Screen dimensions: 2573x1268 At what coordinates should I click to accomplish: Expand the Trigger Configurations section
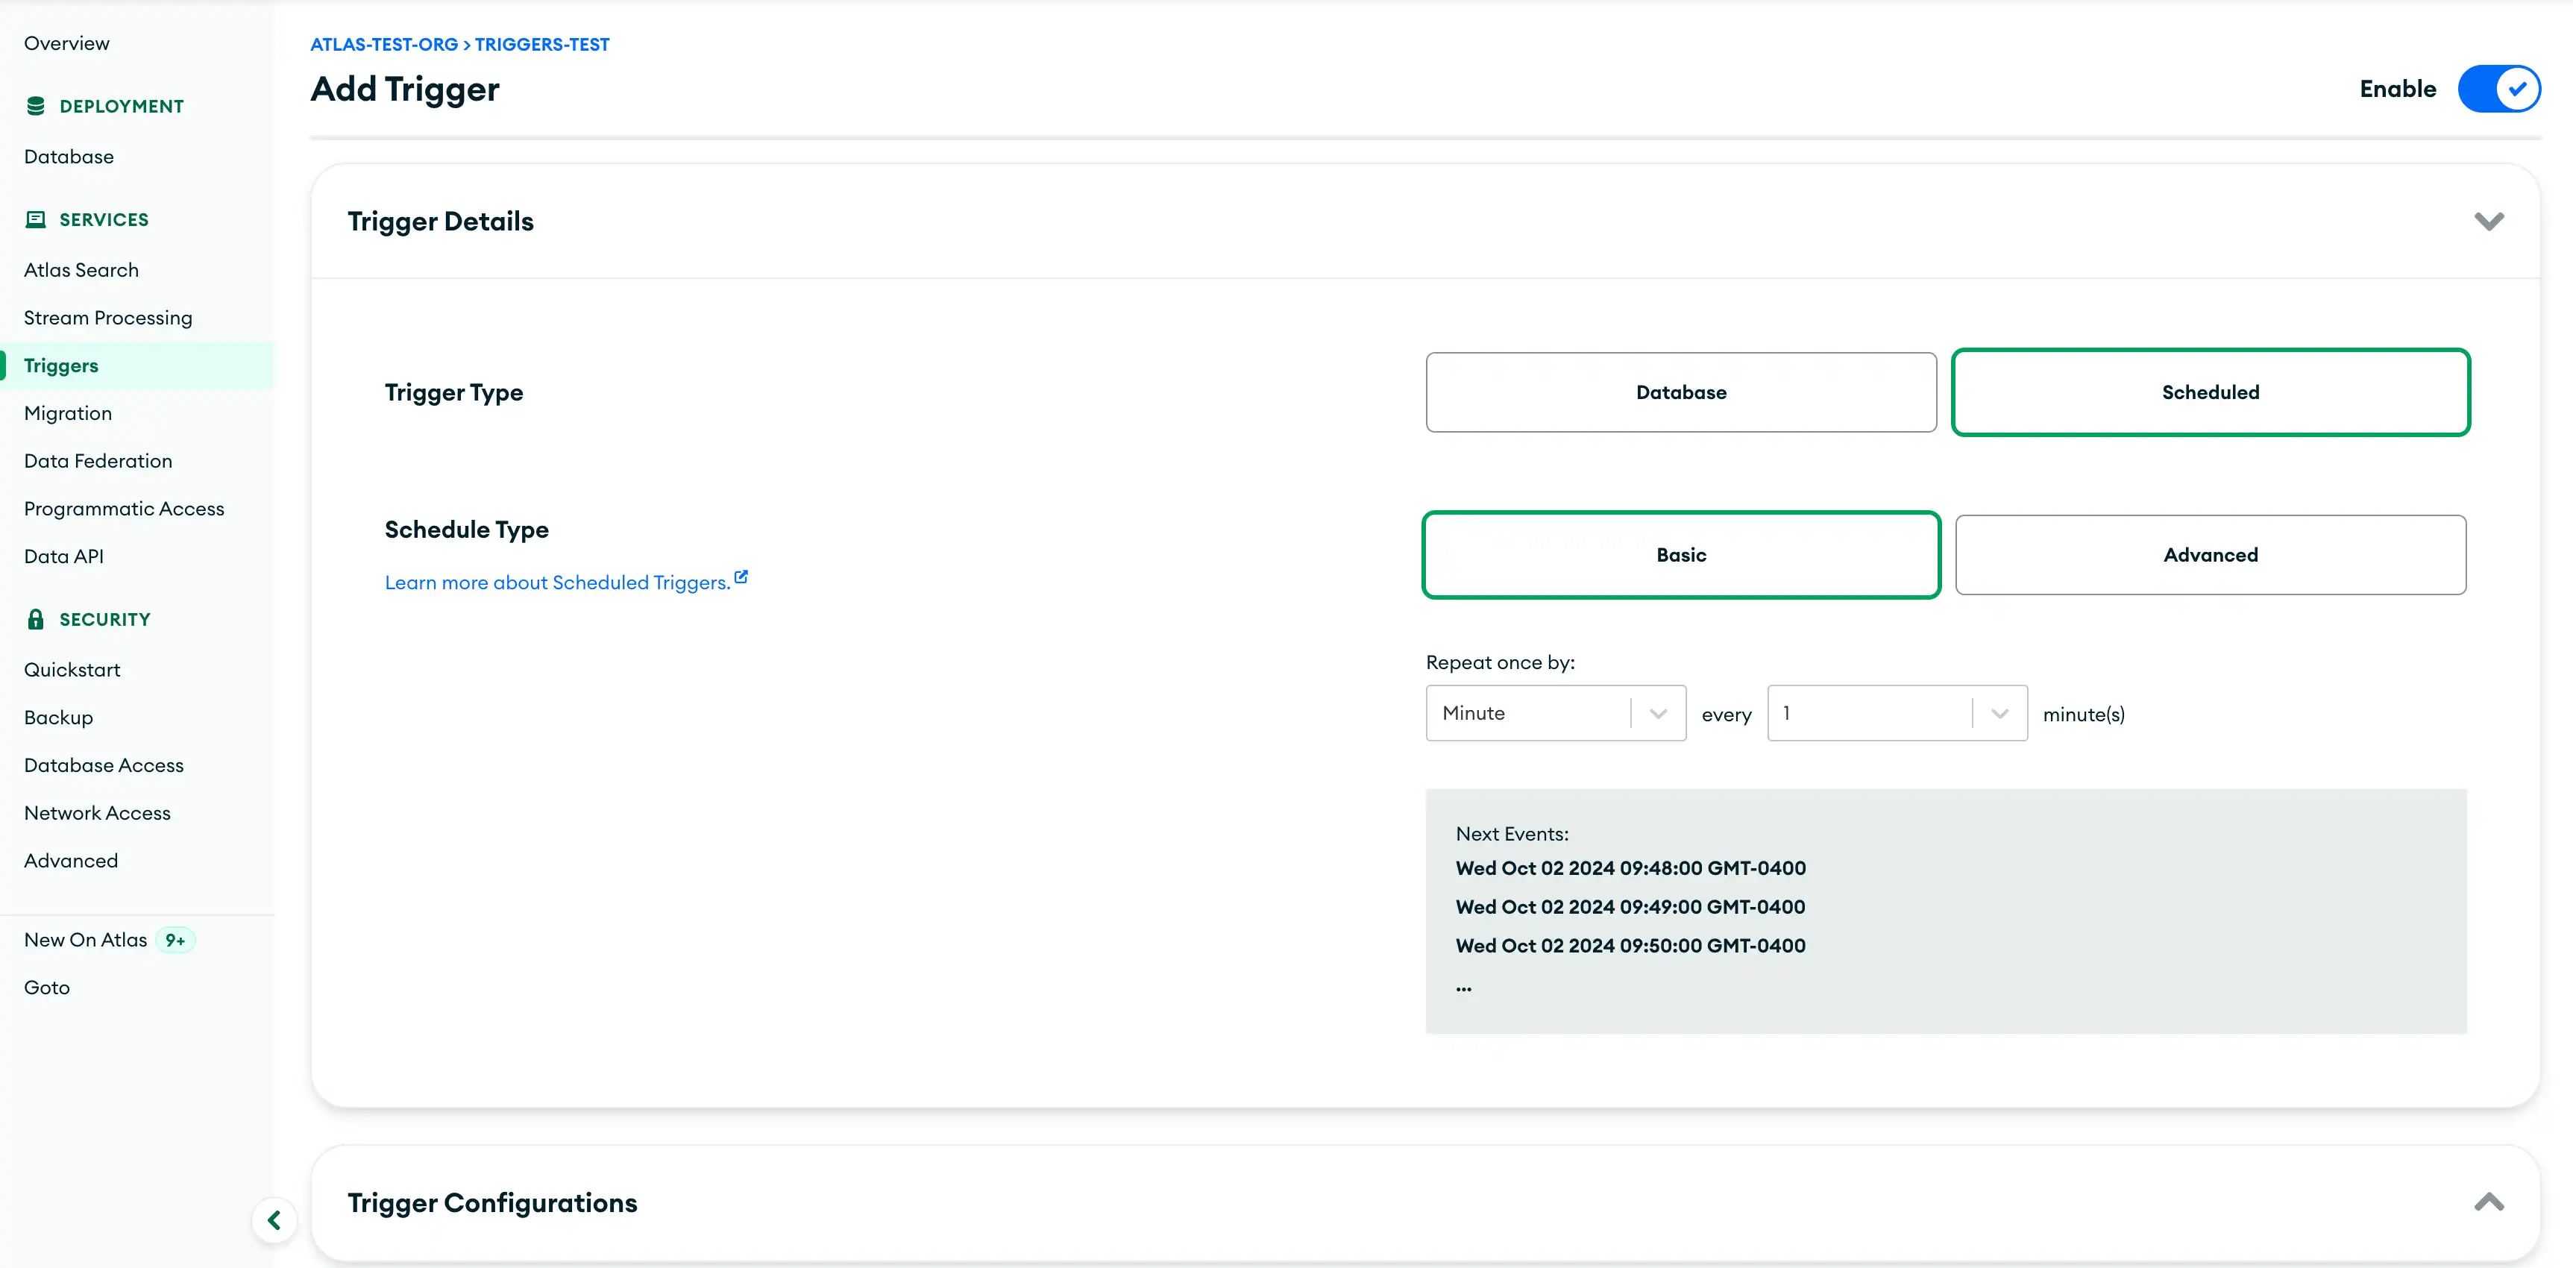tap(2494, 1202)
